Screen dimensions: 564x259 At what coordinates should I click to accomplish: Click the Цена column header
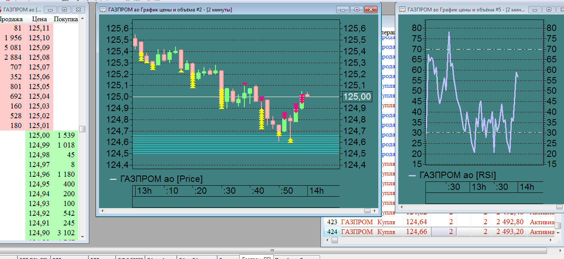(x=39, y=19)
